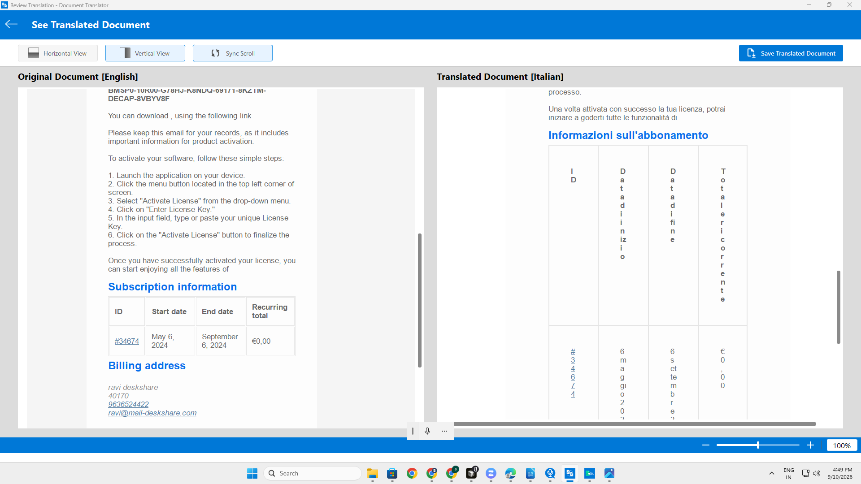Open first Google Chrome taskbar icon
This screenshot has height=484, width=861.
412,473
